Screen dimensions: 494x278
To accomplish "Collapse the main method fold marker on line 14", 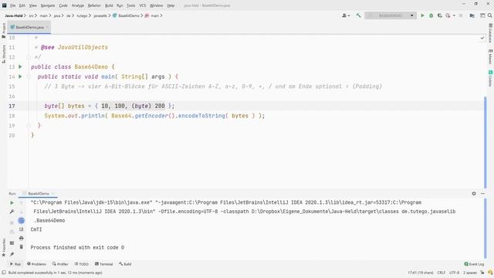I will point(29,76).
